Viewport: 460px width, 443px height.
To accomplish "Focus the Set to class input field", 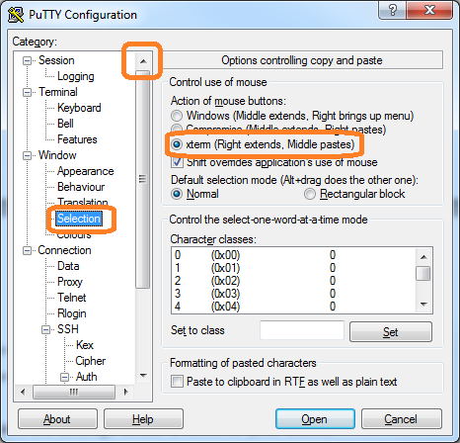I will click(x=302, y=330).
